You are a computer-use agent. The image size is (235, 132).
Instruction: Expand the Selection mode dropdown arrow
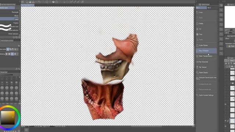coord(18,49)
